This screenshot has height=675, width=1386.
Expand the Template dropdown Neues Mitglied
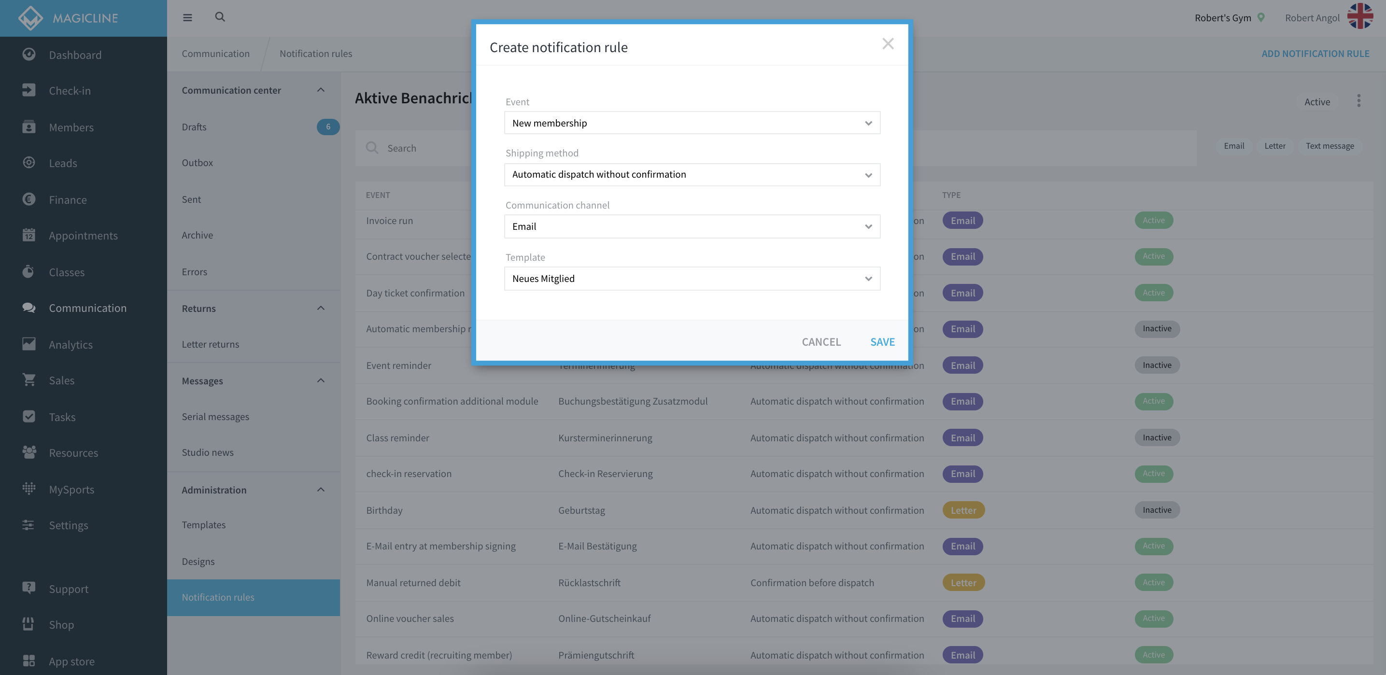692,279
